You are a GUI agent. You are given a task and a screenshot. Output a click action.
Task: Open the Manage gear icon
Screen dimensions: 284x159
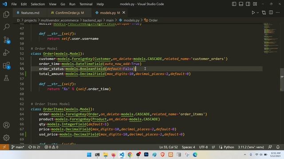[x=6, y=137]
